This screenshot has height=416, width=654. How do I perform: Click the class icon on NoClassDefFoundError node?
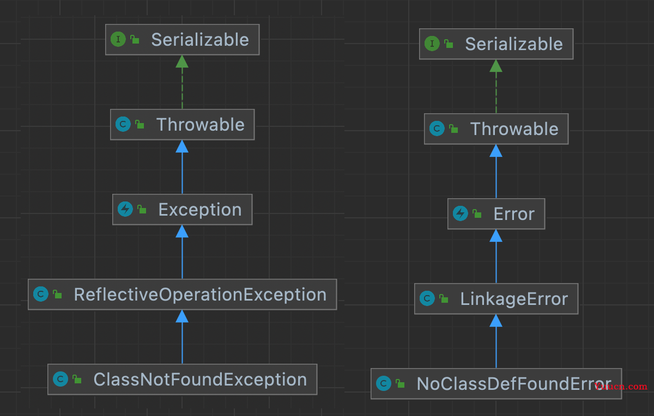(x=384, y=383)
